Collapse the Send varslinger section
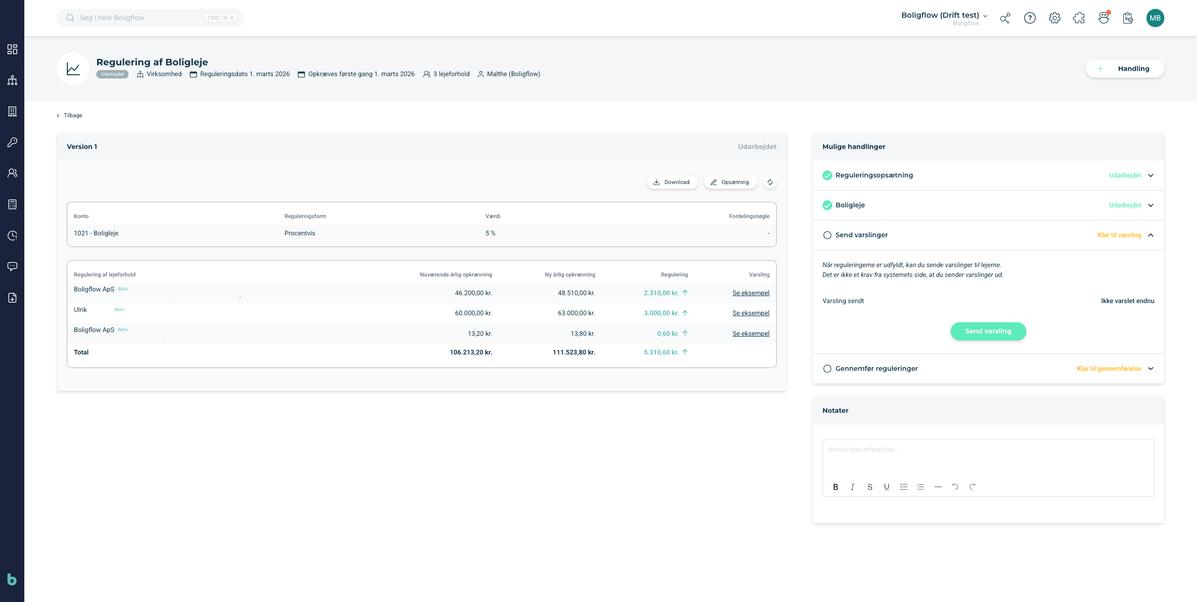1197x602 pixels. click(1151, 235)
